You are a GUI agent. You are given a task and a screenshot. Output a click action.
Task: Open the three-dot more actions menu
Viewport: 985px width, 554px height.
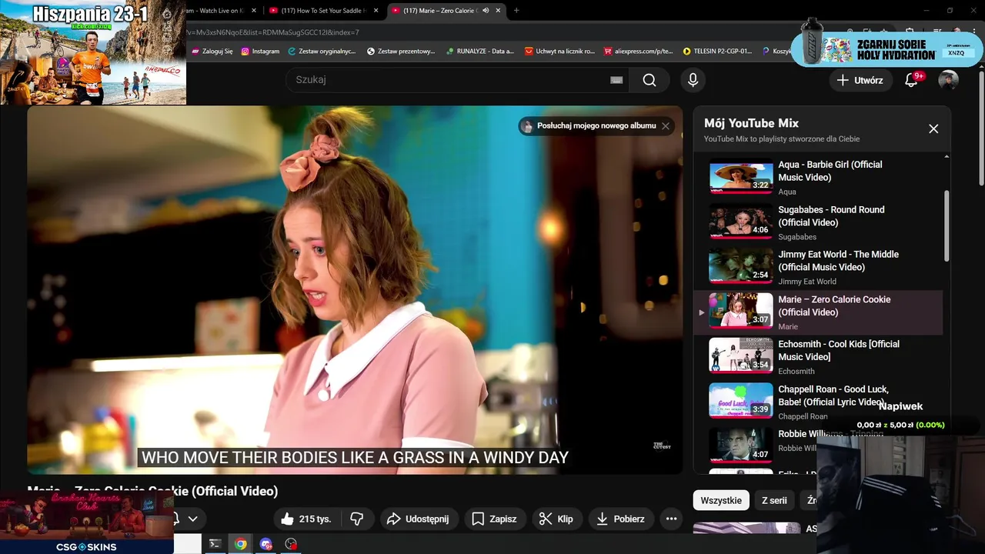(x=671, y=519)
